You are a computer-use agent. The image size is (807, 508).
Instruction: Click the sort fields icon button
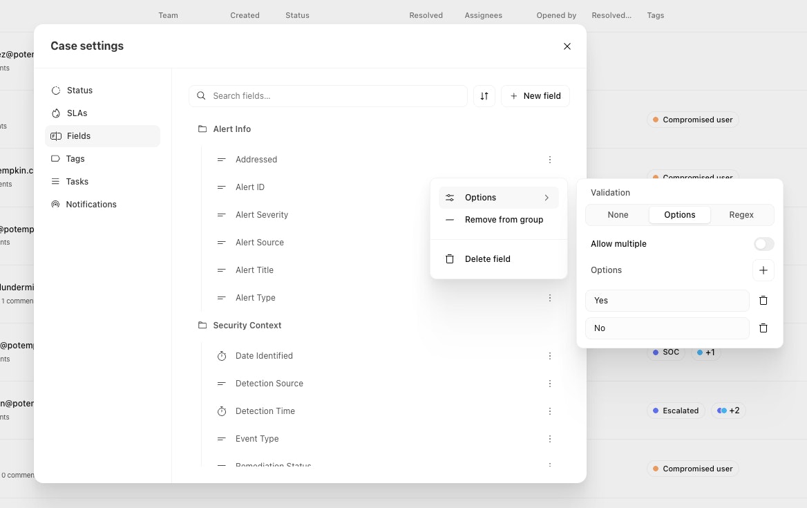click(x=484, y=96)
